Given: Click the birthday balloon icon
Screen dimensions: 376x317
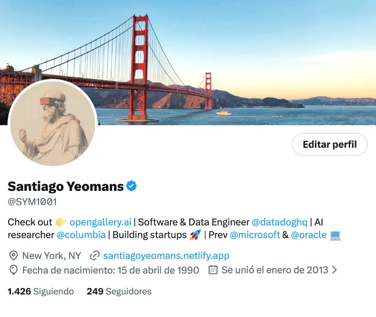Looking at the screenshot, I should coord(14,270).
